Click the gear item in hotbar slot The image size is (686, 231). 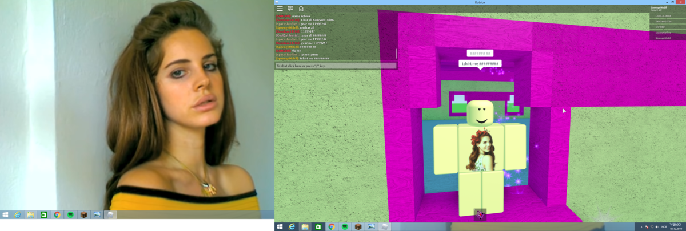480,214
